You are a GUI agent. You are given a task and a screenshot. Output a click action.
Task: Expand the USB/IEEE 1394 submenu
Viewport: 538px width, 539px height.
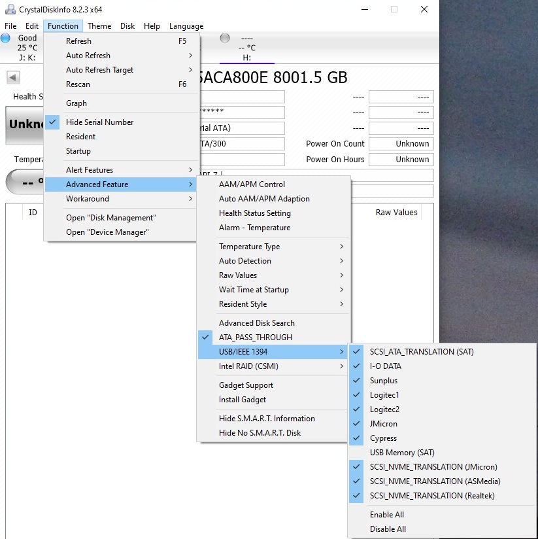click(274, 352)
